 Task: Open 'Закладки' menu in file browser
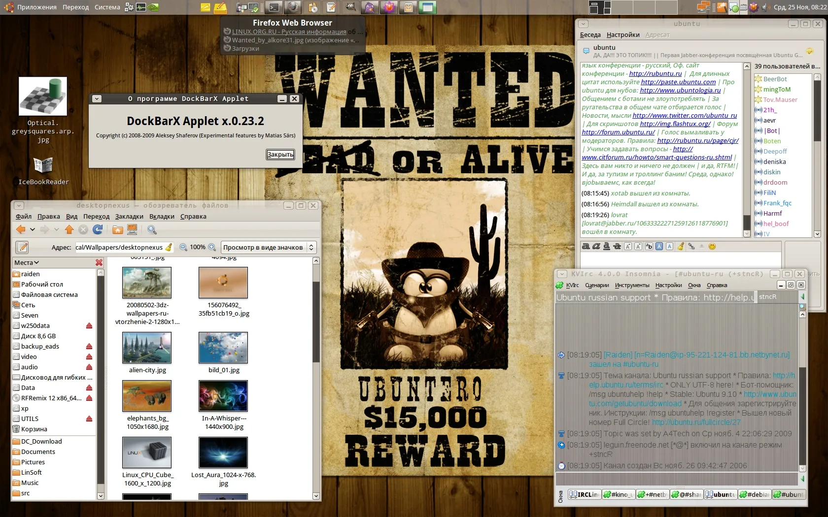[x=129, y=216]
